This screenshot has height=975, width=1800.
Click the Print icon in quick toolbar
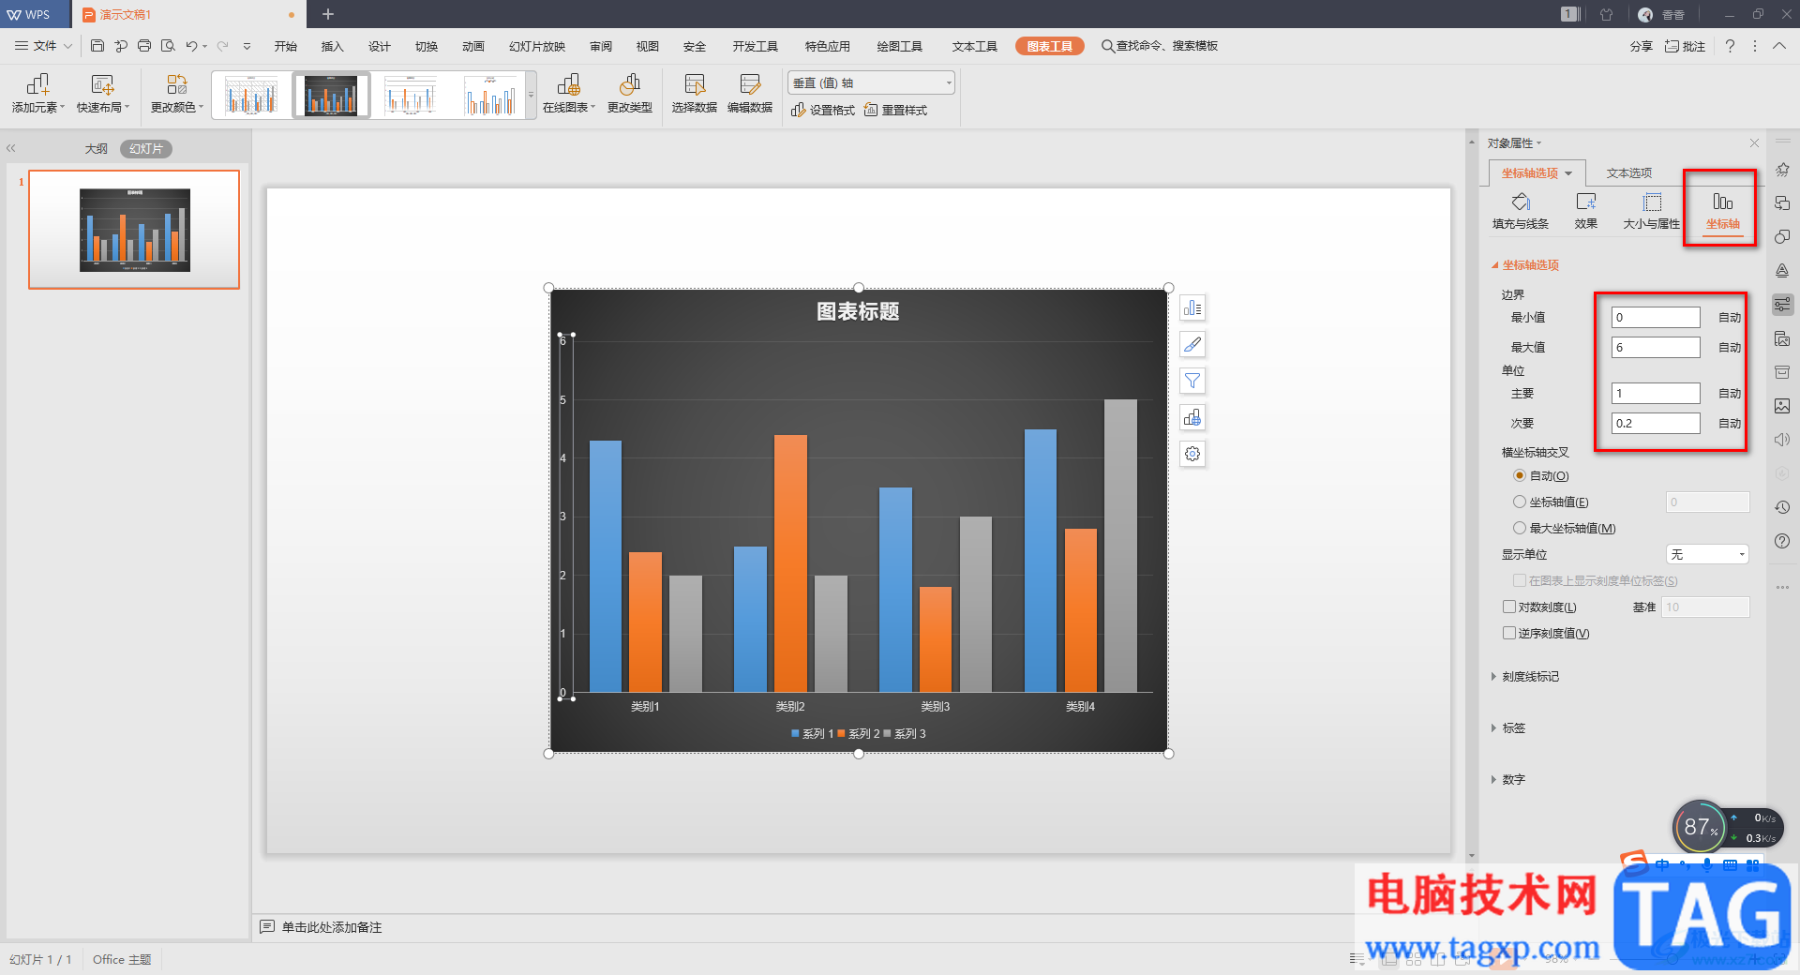point(144,46)
